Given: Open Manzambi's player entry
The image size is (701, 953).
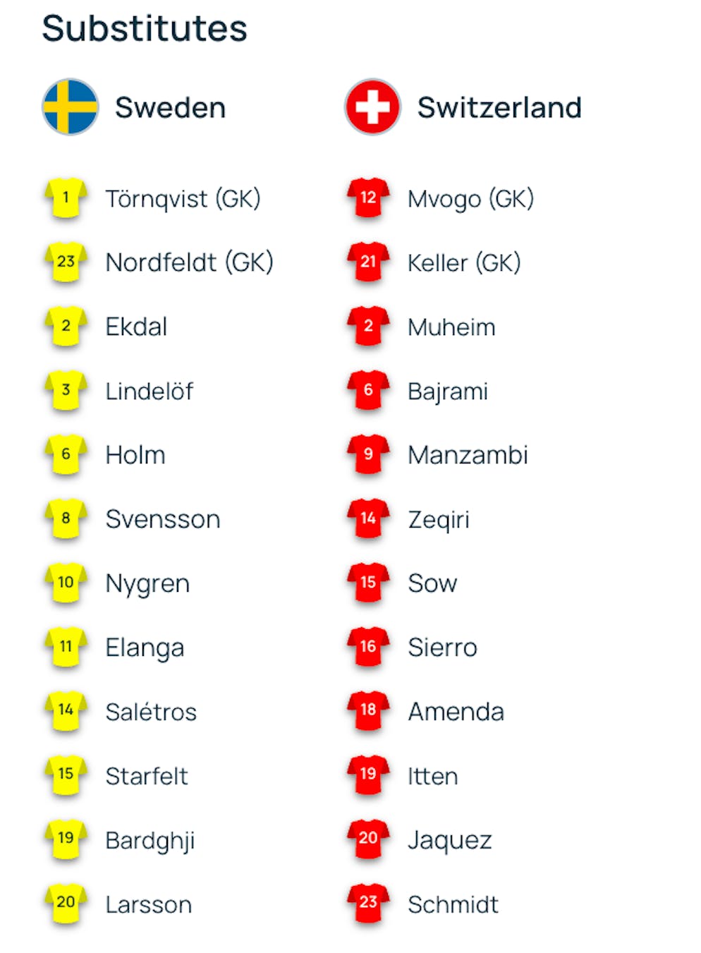Looking at the screenshot, I should coord(468,455).
